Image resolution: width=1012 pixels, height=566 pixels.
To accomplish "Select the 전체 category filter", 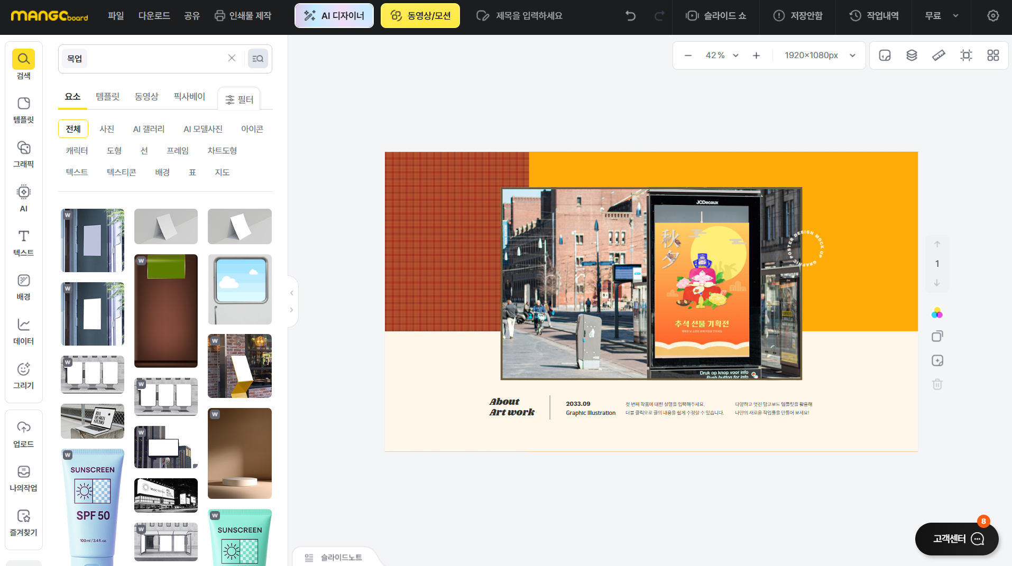I will 73,129.
